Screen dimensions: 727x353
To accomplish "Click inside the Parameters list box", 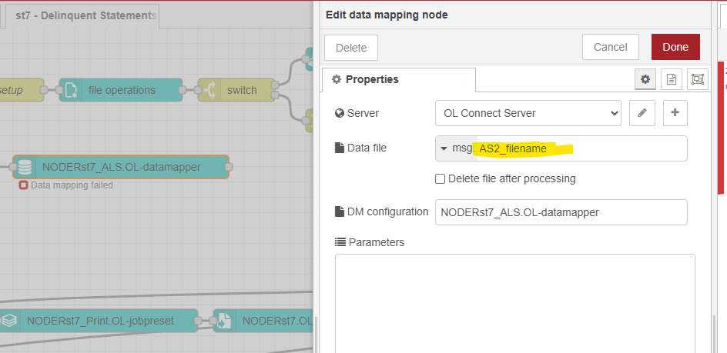I will point(515,304).
